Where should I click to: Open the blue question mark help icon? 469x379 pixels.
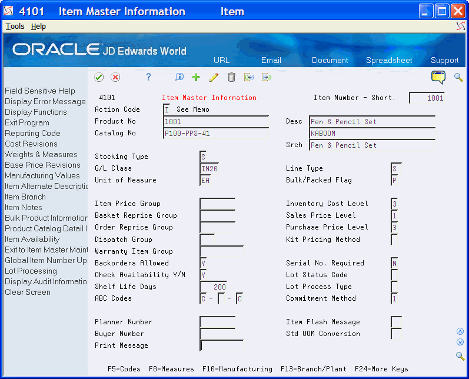point(148,77)
